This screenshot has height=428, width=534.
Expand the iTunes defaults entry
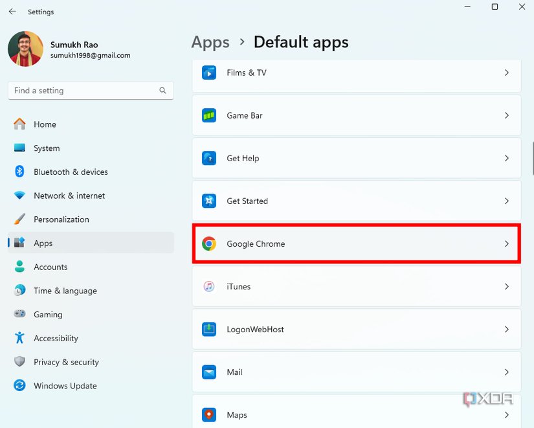(507, 287)
